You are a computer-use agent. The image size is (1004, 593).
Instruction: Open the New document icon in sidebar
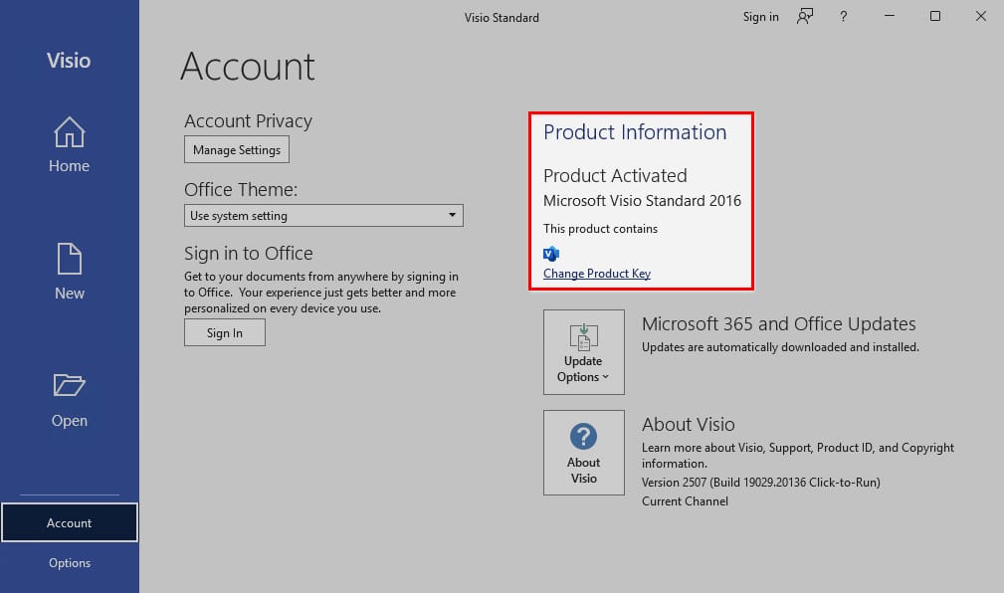tap(69, 259)
